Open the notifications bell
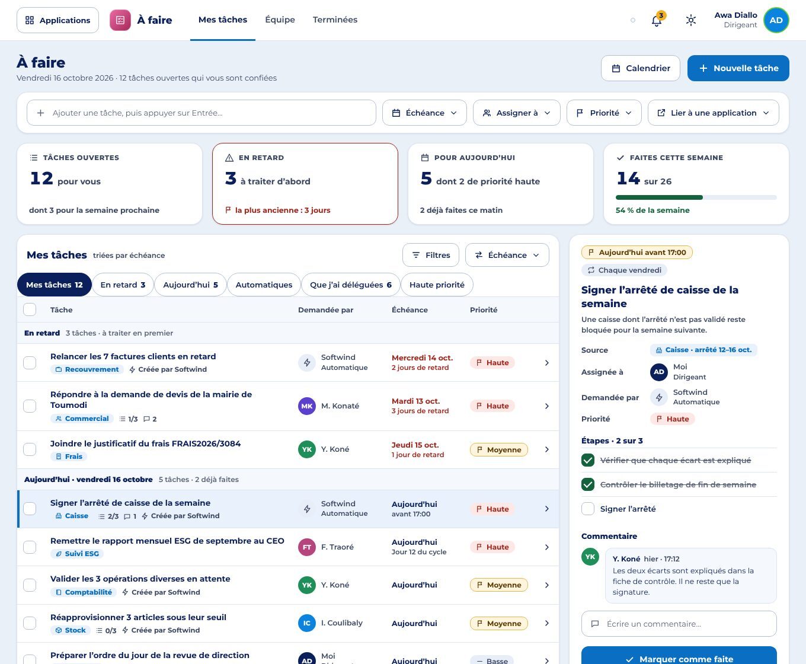 pyautogui.click(x=657, y=20)
